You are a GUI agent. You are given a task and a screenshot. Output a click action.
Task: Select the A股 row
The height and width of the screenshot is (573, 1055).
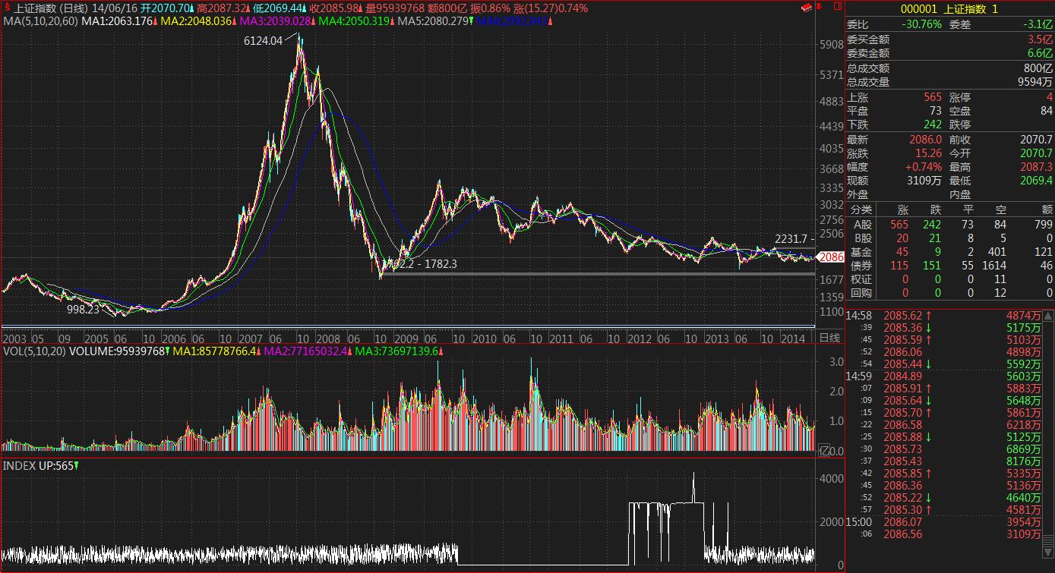click(x=950, y=225)
